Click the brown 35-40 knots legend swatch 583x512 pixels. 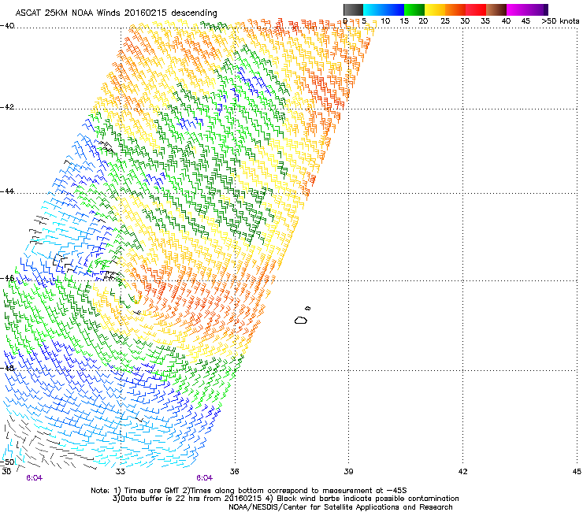click(496, 9)
